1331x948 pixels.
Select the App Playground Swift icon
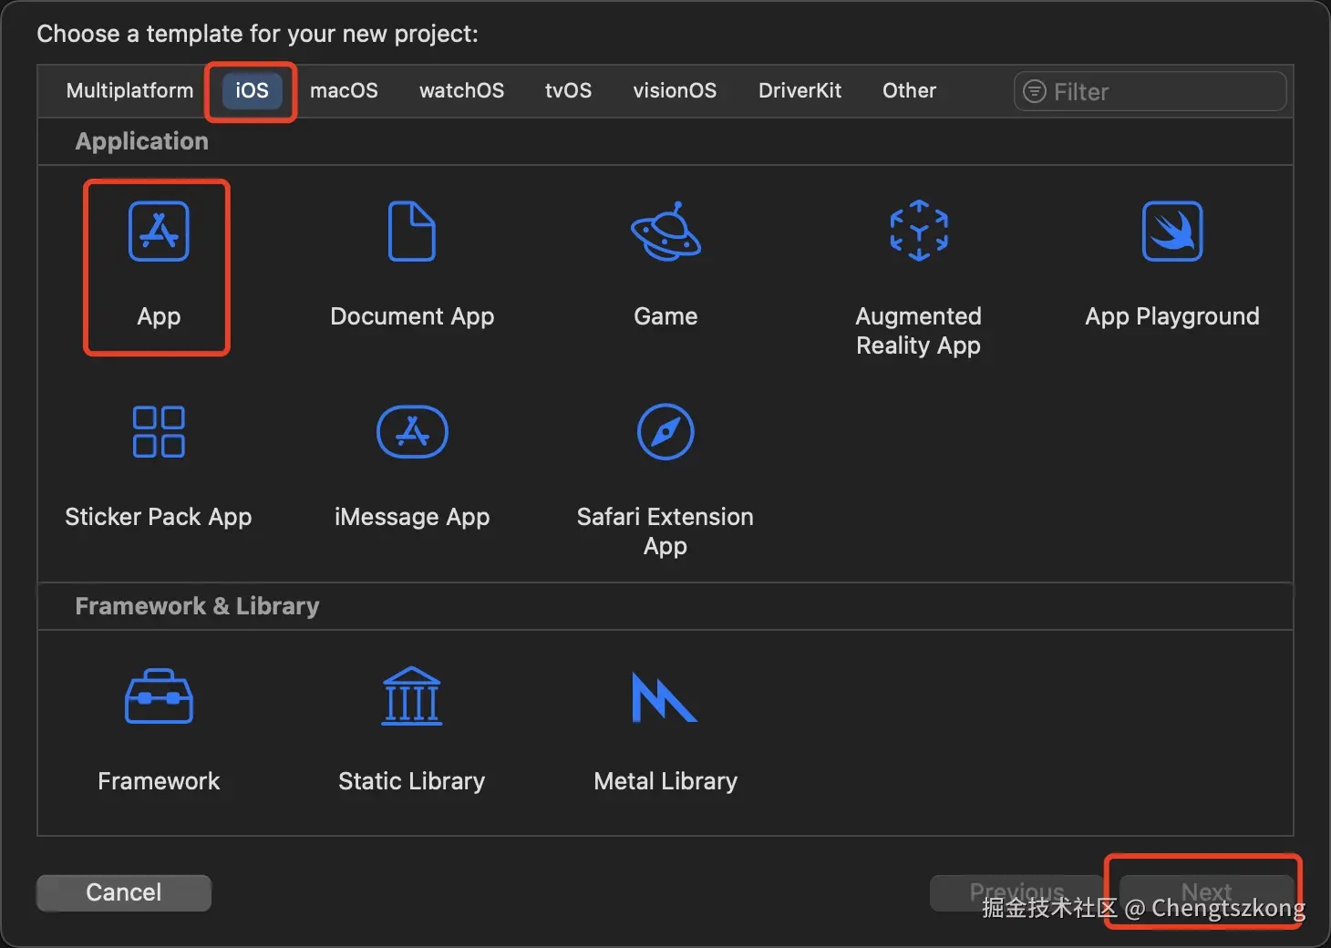(x=1172, y=232)
